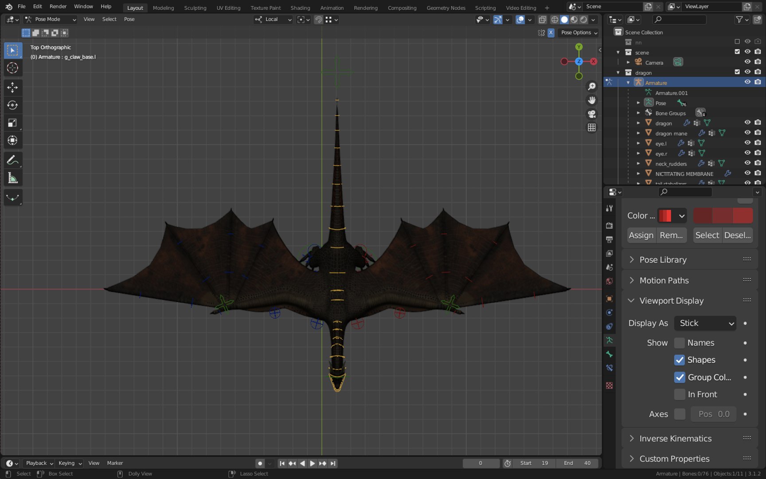Hide the Armature object in viewport
Viewport: 766px width, 479px height.
747,82
